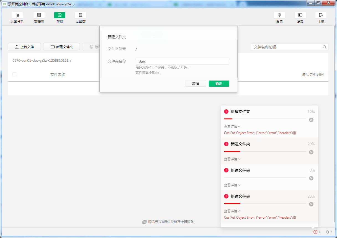Collapse 查看详情 of the first error task
The image size is (337, 238).
(x=232, y=126)
